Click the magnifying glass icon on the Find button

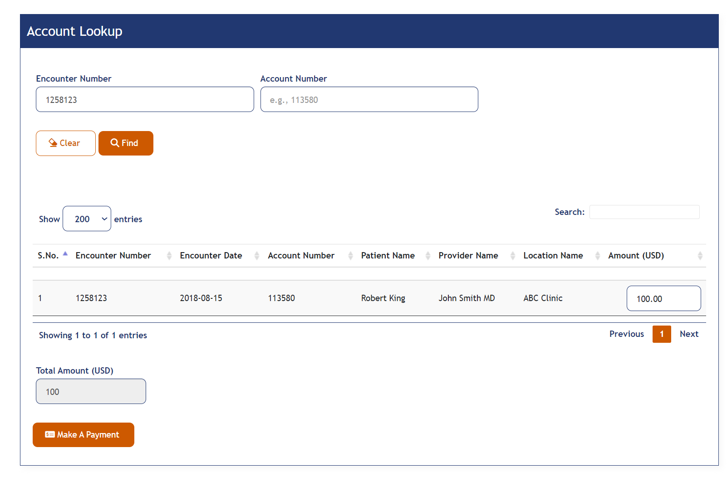pyautogui.click(x=115, y=143)
